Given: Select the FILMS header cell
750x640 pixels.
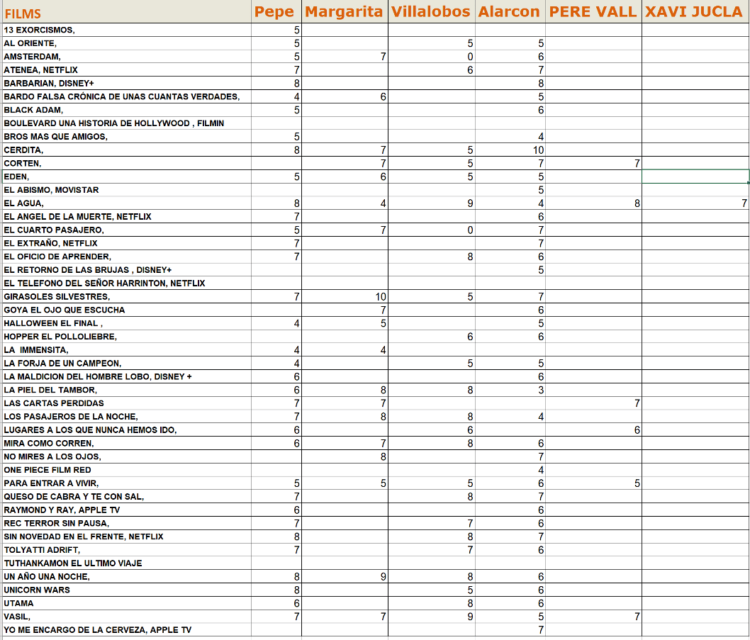Looking at the screenshot, I should [x=126, y=13].
